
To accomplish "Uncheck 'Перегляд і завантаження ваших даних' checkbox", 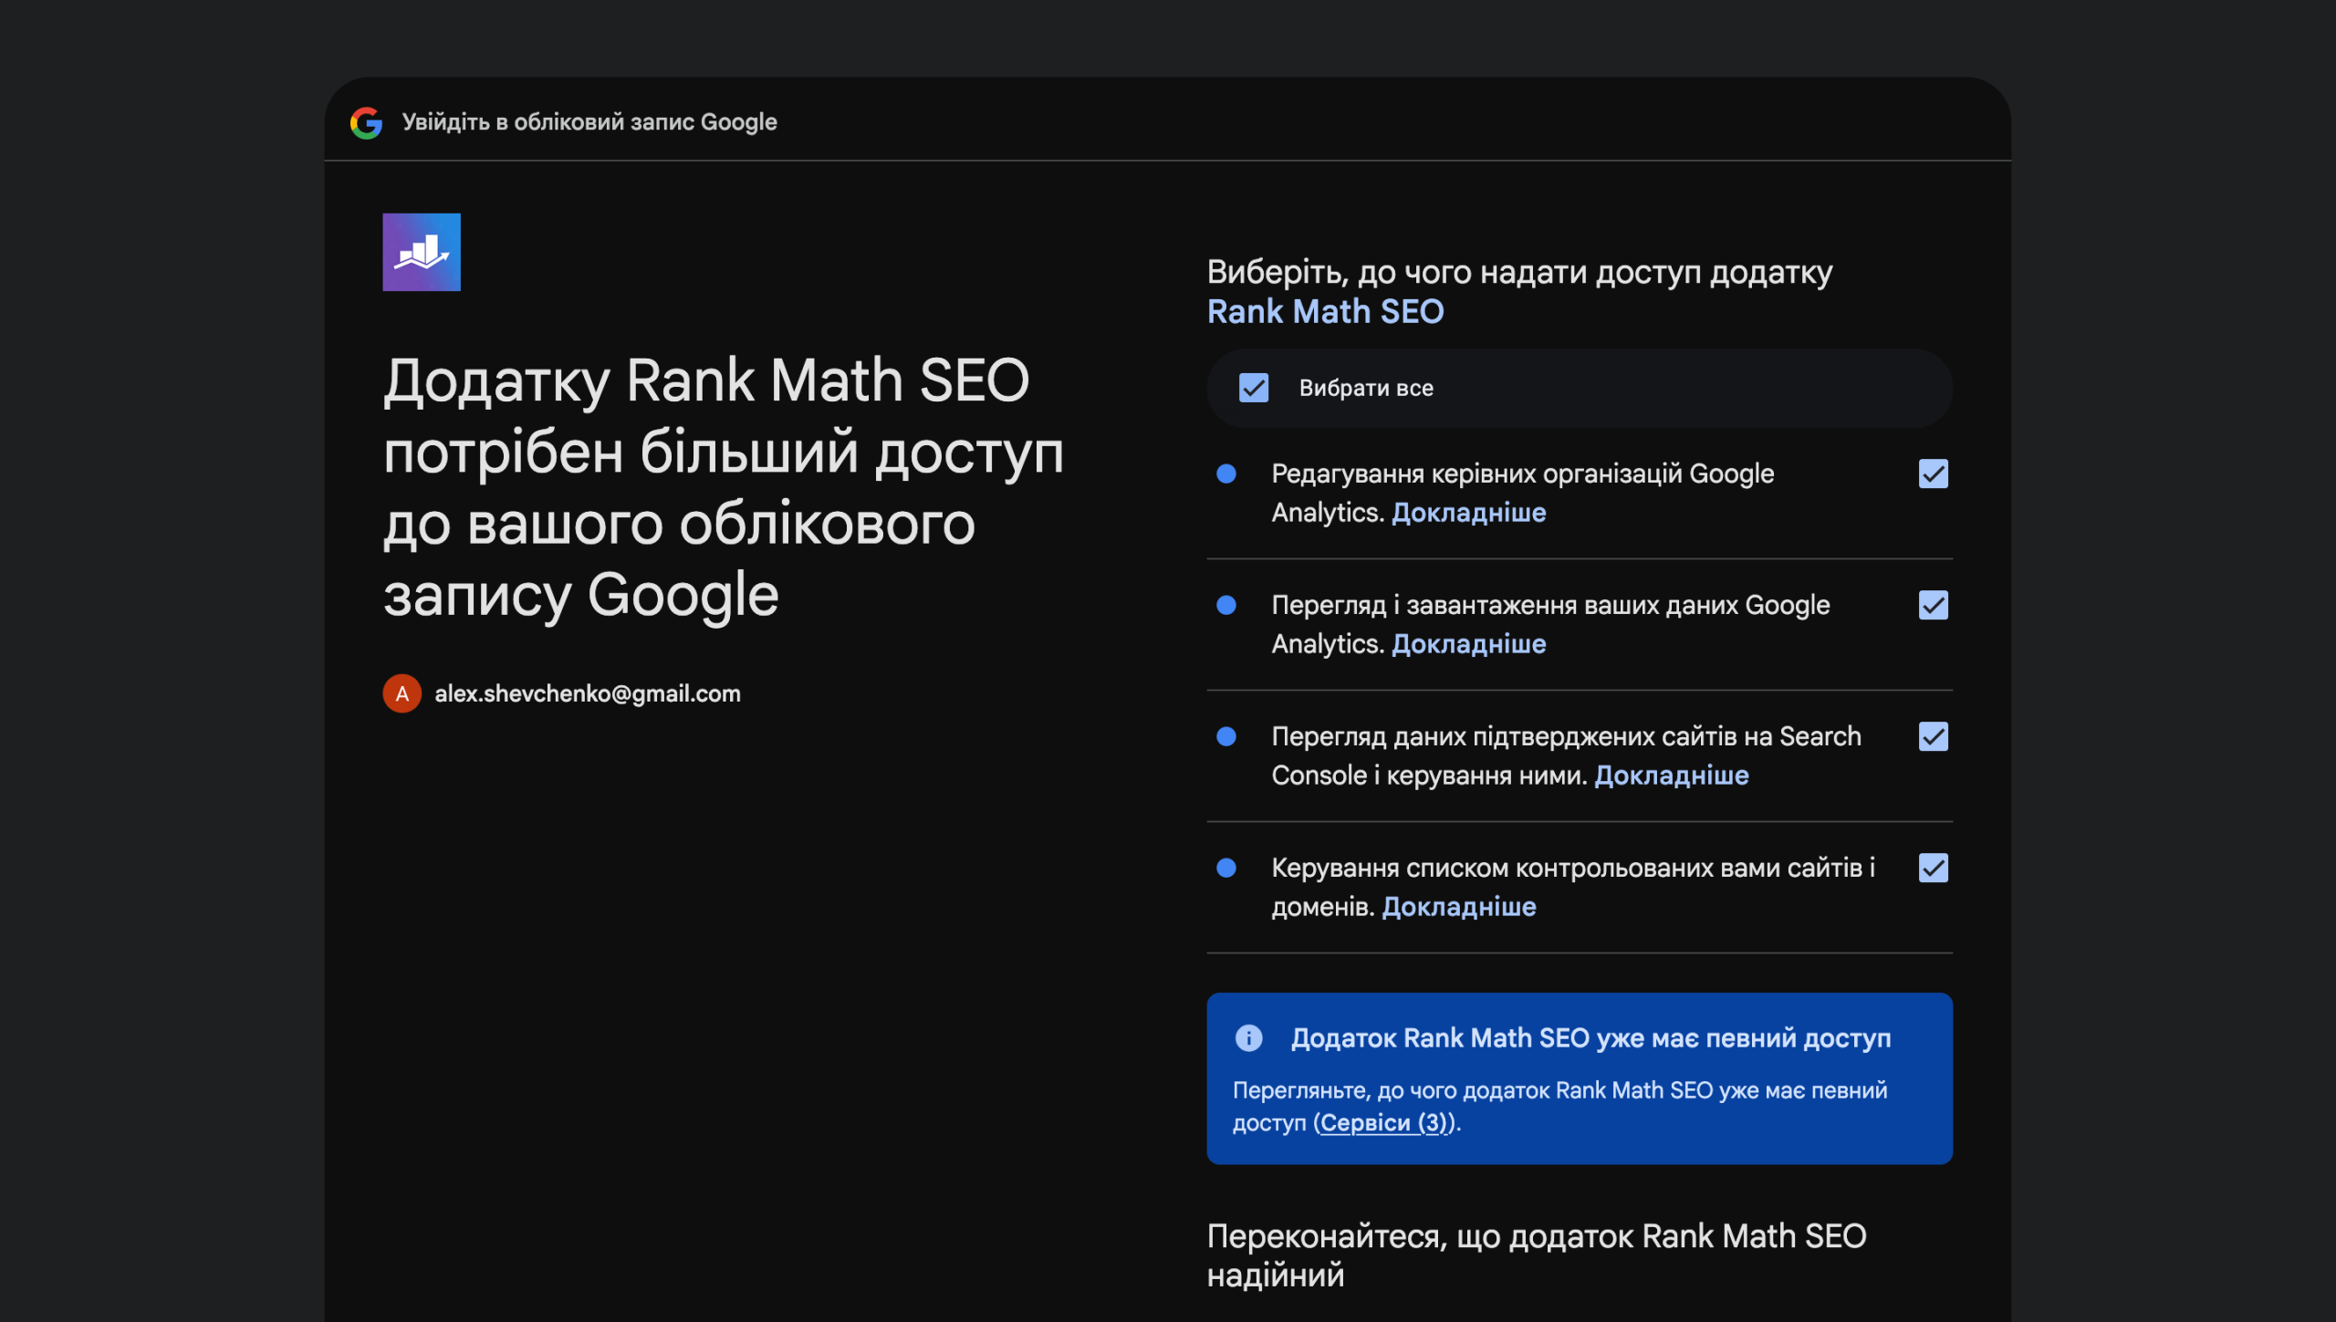I will click(x=1934, y=605).
